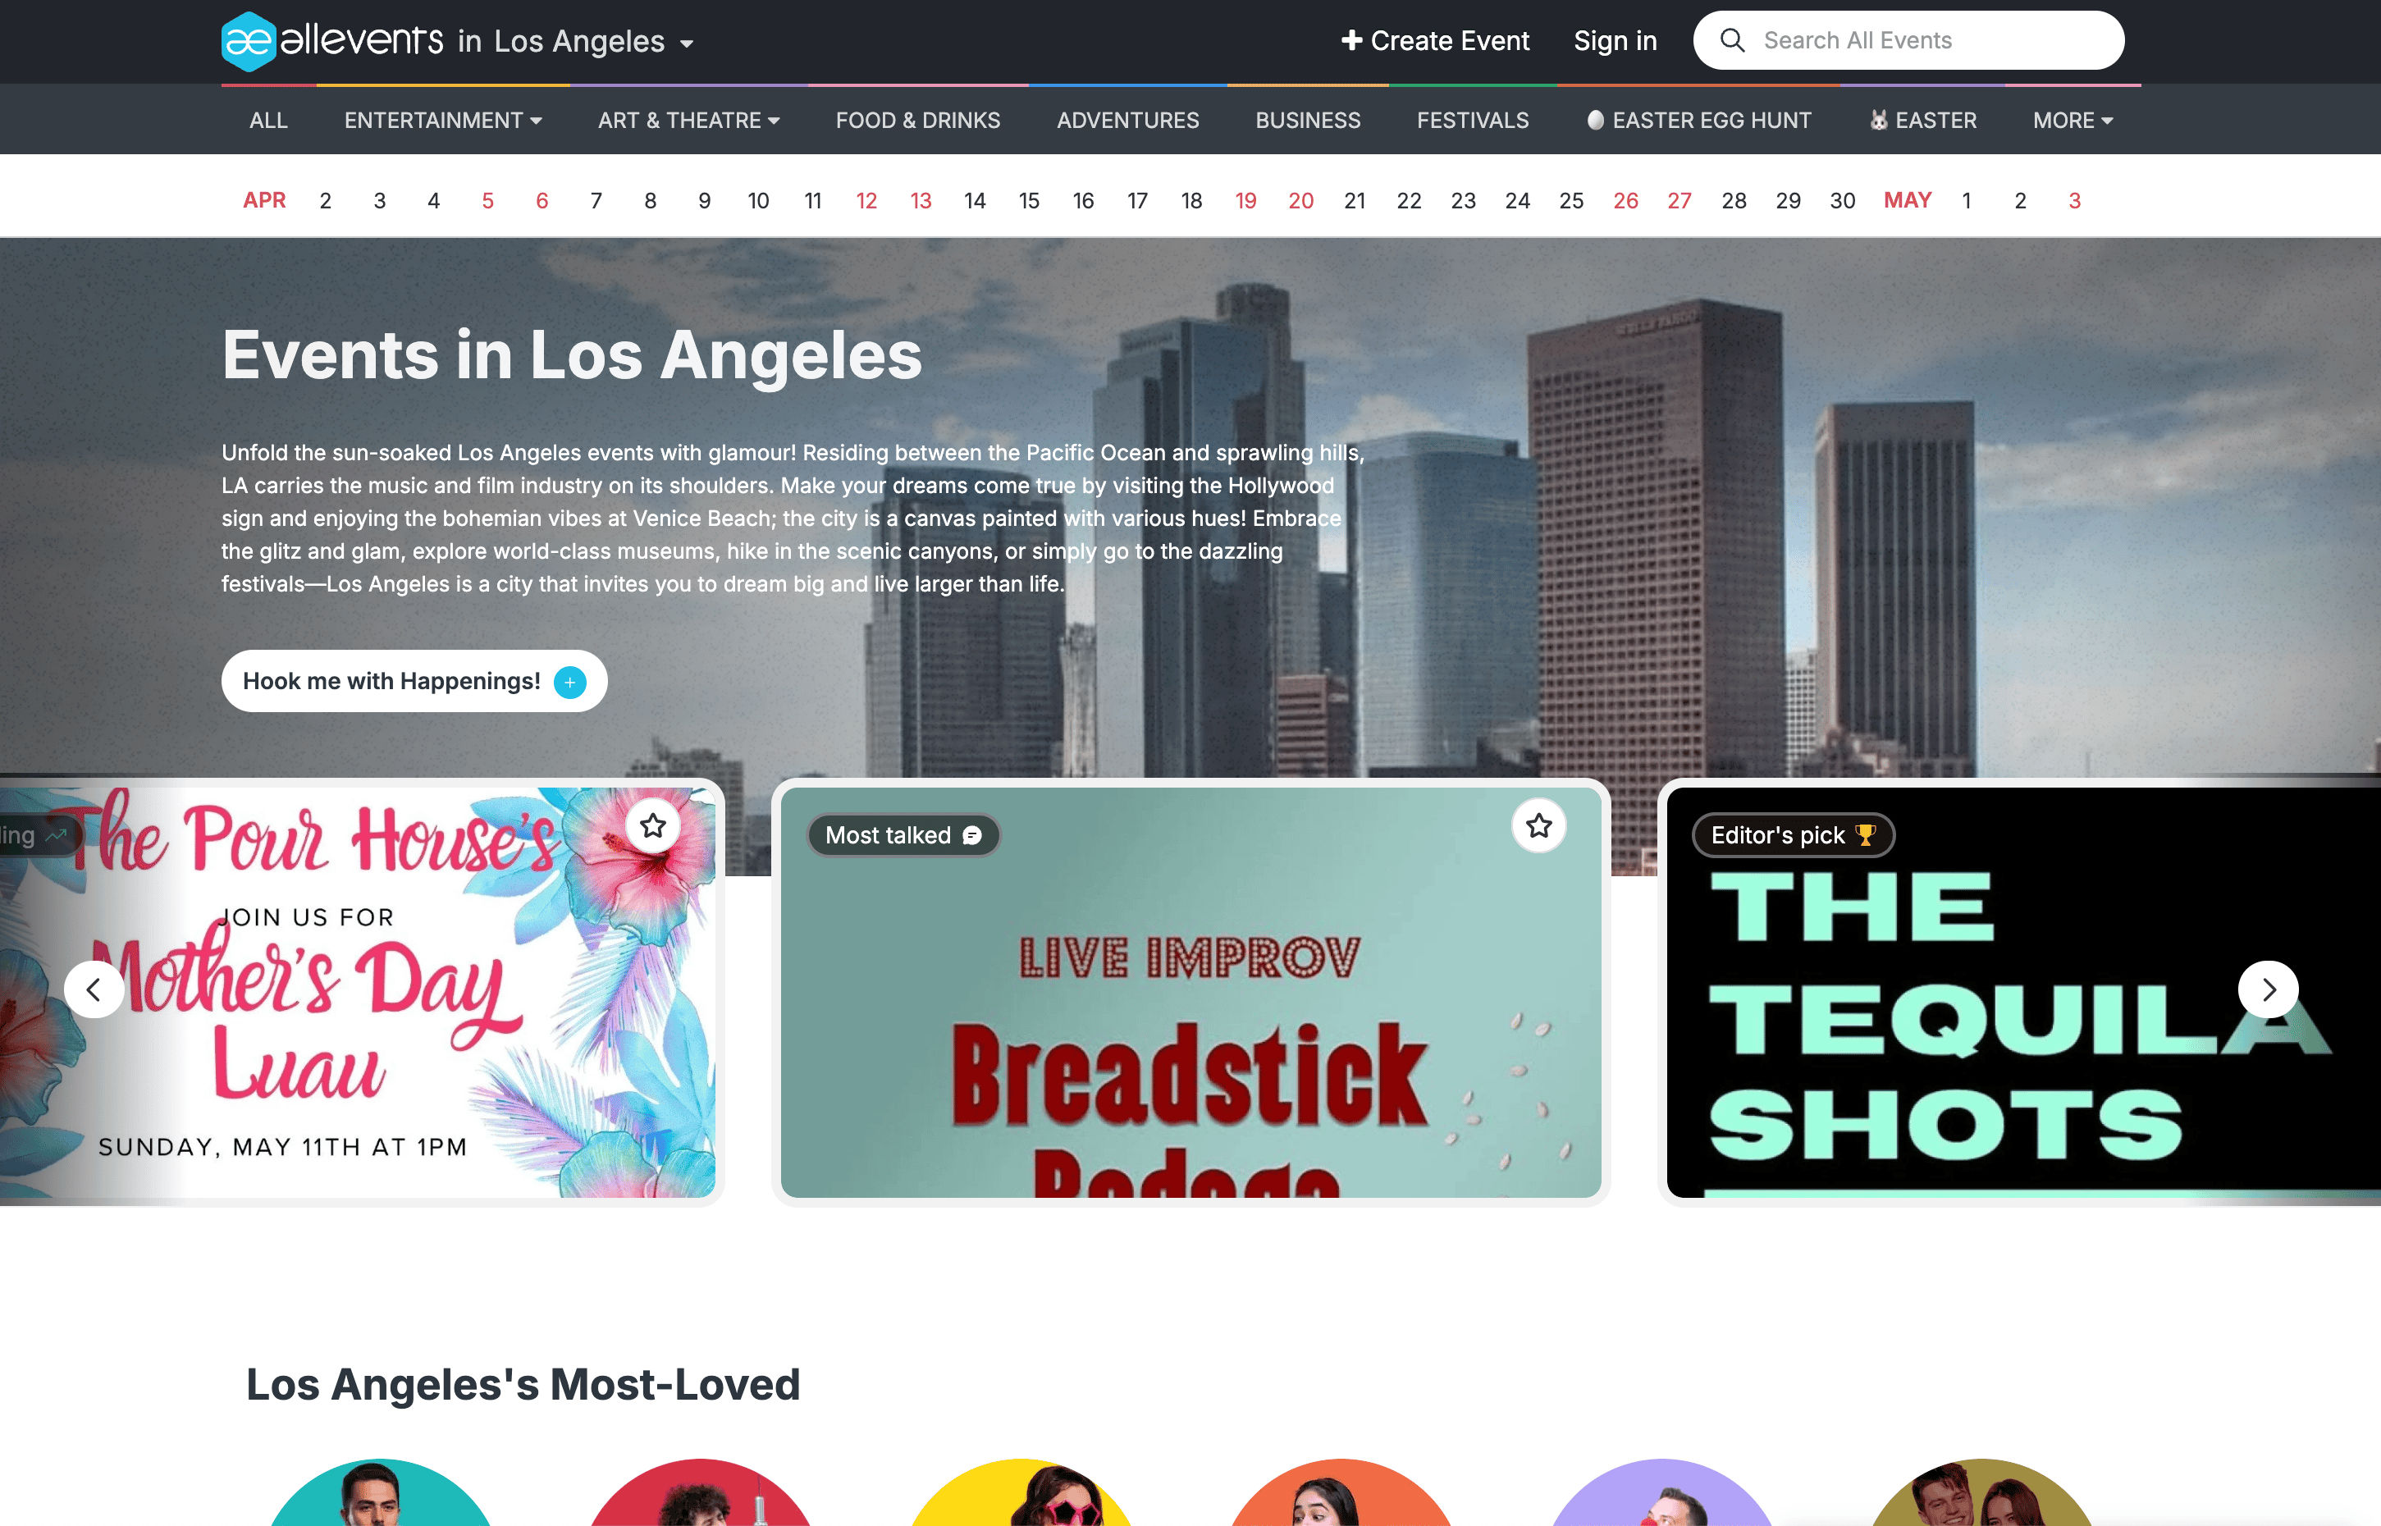
Task: Click the plus icon in Happenings button
Action: pos(569,682)
